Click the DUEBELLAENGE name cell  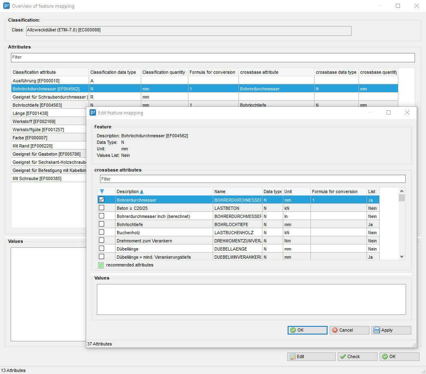pos(238,249)
